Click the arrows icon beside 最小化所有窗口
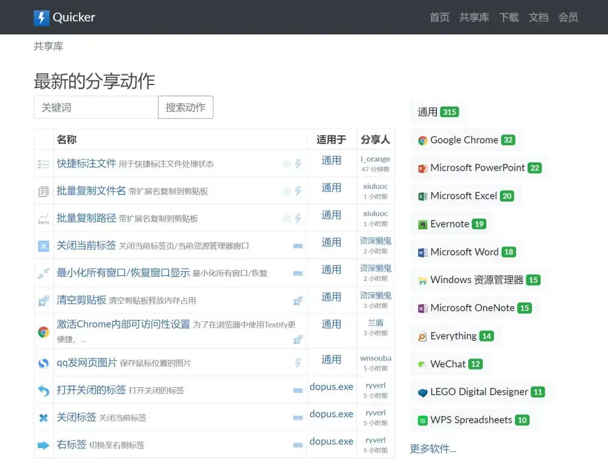 [43, 274]
